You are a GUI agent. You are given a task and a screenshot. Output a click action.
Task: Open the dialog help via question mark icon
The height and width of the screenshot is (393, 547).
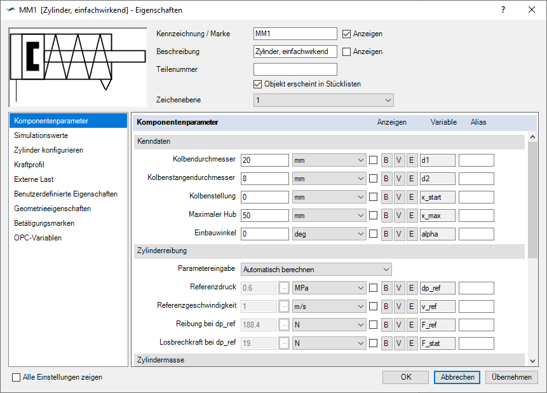point(503,10)
